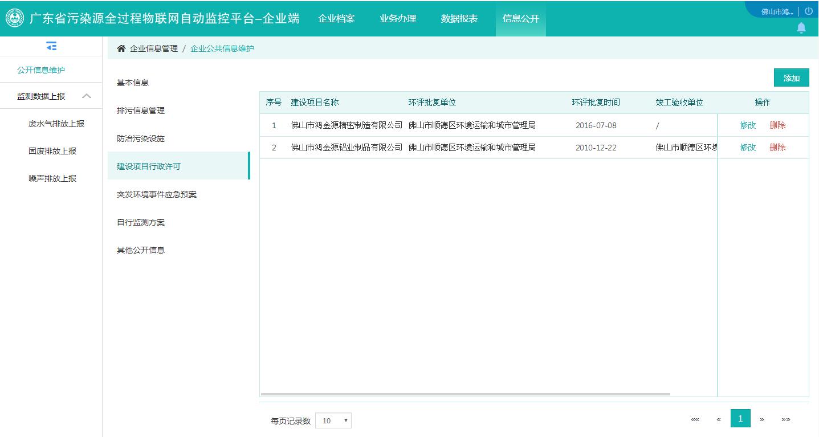
Task: Select 排污信息管理 in the side list
Action: (x=178, y=111)
